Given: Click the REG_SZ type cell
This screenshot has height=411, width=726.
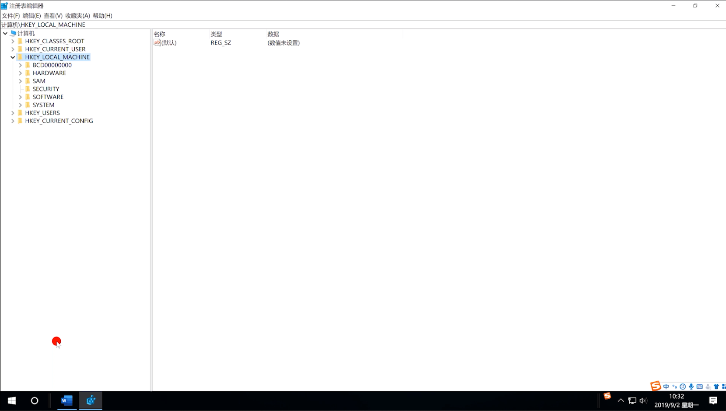Looking at the screenshot, I should pos(221,43).
